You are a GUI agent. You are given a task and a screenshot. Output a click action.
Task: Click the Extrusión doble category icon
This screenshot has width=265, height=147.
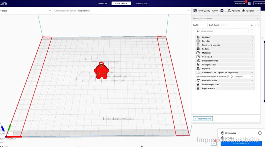pos(198,80)
